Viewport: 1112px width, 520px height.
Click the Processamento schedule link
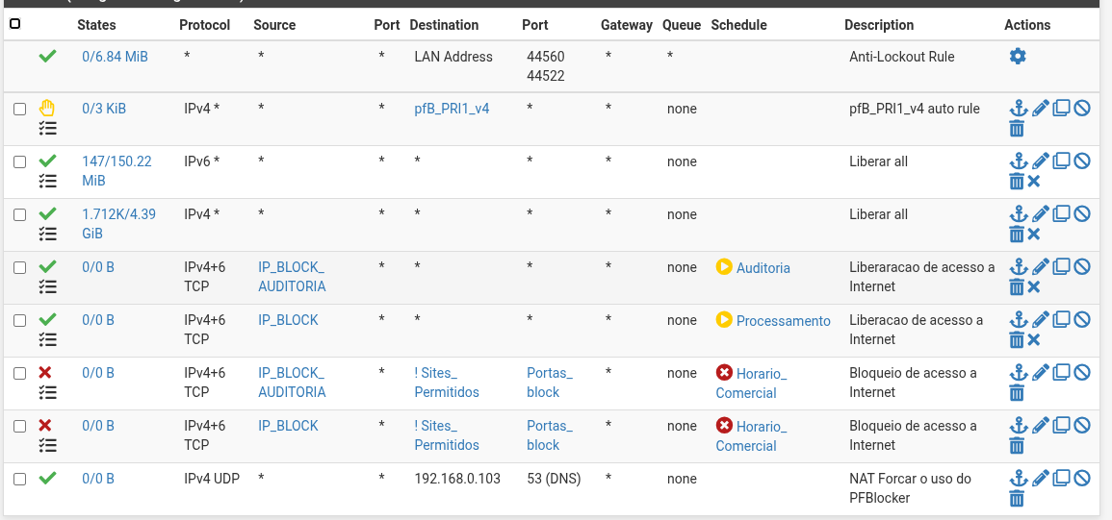click(783, 321)
